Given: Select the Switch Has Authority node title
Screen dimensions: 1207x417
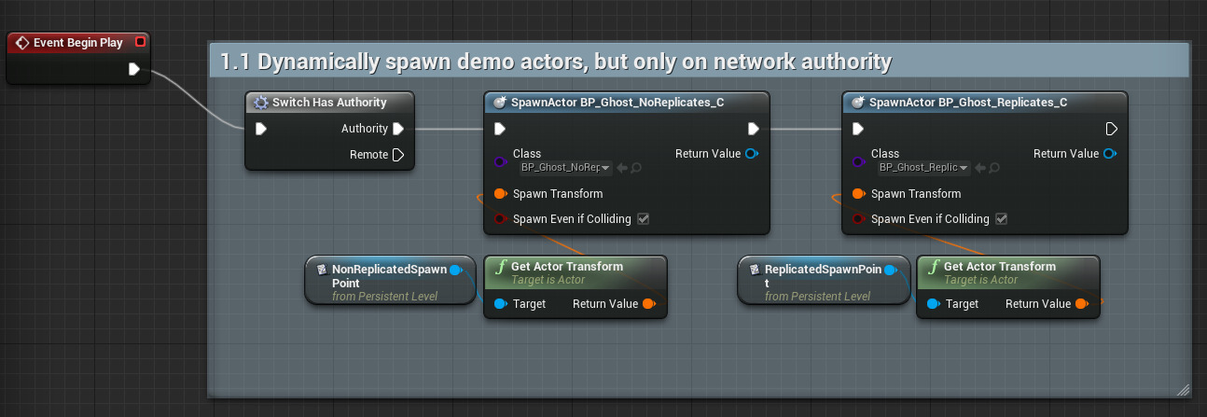Looking at the screenshot, I should [x=328, y=103].
